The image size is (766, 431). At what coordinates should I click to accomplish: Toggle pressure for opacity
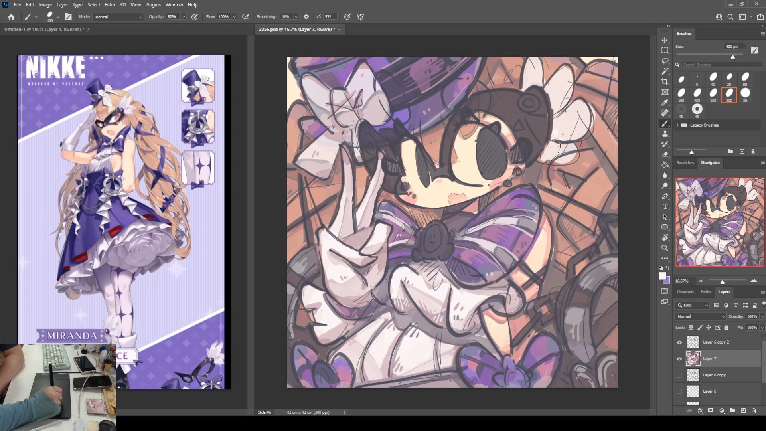coord(195,17)
